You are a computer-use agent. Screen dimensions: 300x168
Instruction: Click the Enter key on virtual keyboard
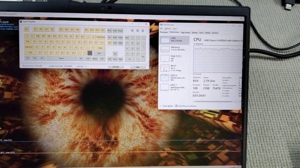(100, 48)
